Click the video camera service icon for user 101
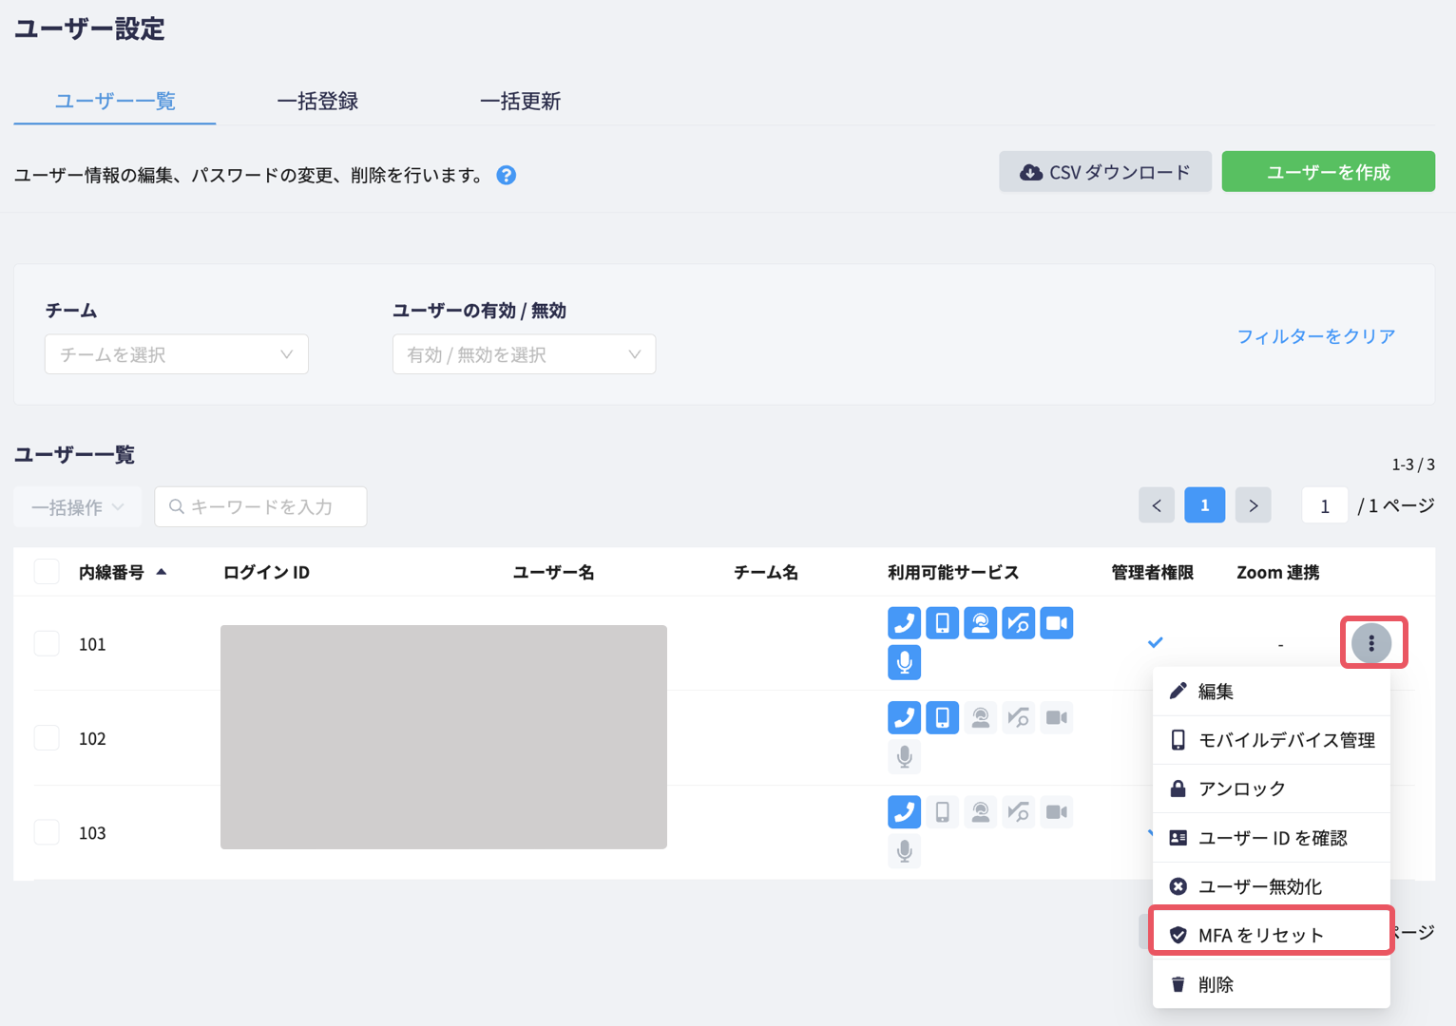The image size is (1456, 1026). click(x=1056, y=623)
